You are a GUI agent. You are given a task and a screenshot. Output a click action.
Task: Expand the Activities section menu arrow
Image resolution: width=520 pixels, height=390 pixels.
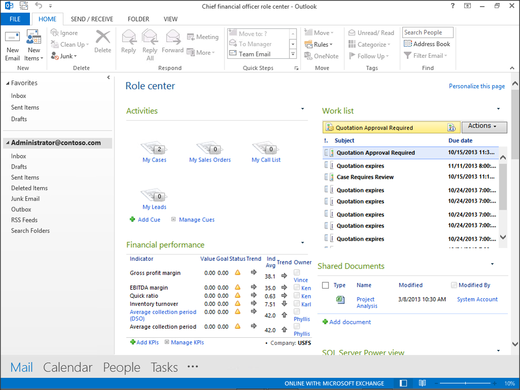pos(303,108)
